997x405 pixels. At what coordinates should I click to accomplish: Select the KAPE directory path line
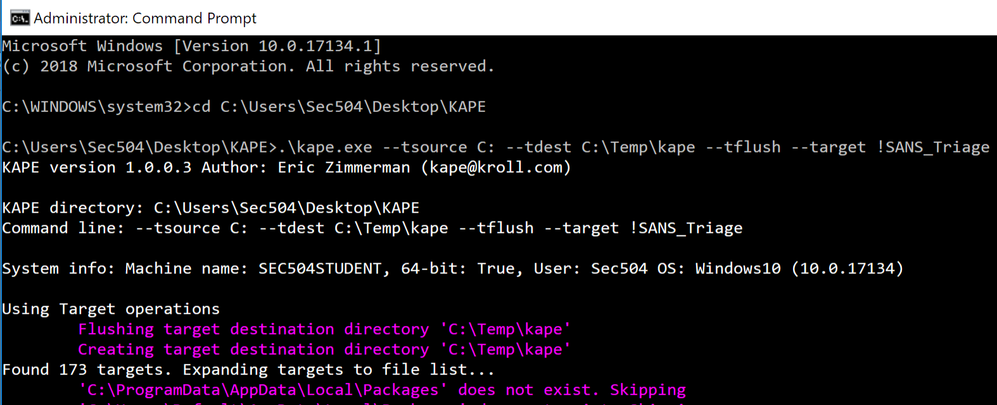pyautogui.click(x=209, y=207)
